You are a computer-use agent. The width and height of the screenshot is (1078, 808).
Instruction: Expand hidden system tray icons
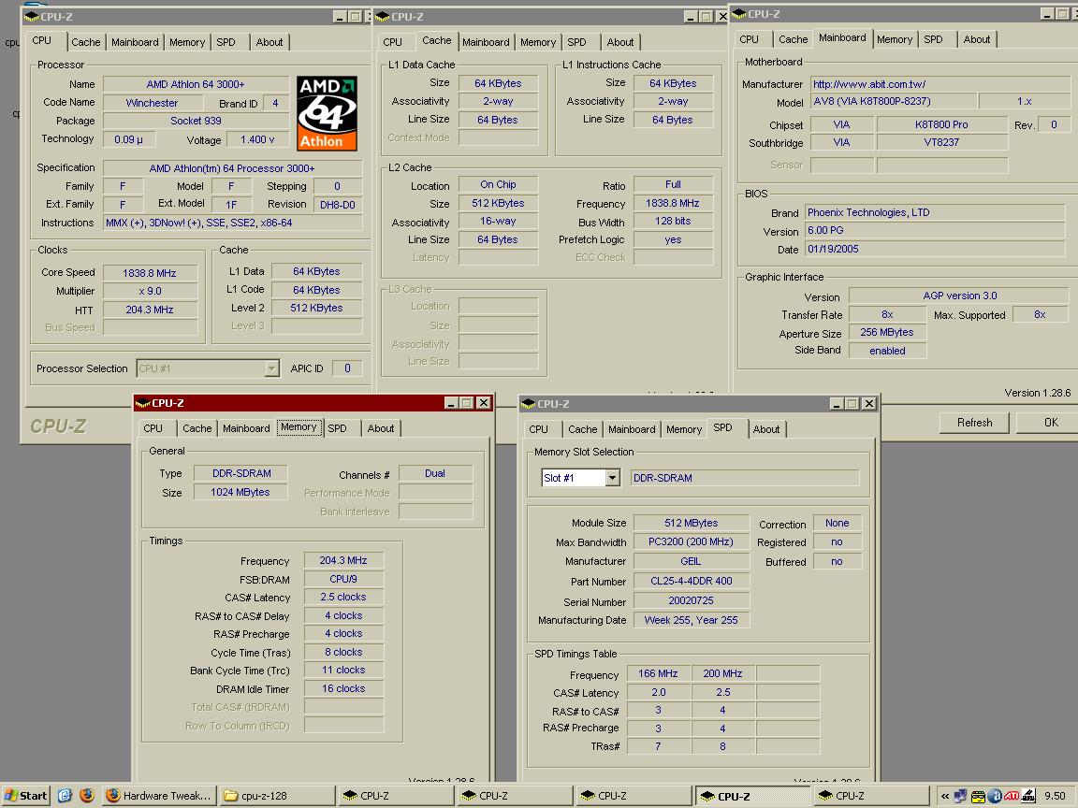945,797
